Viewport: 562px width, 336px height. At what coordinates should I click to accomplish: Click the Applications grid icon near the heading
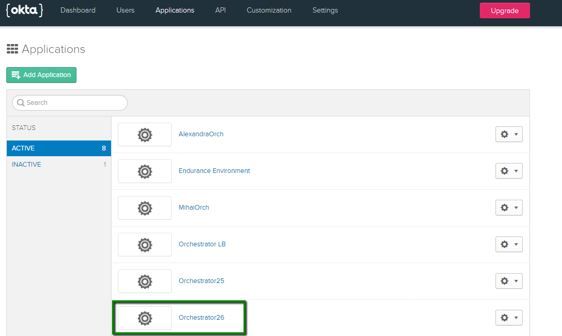[x=12, y=49]
